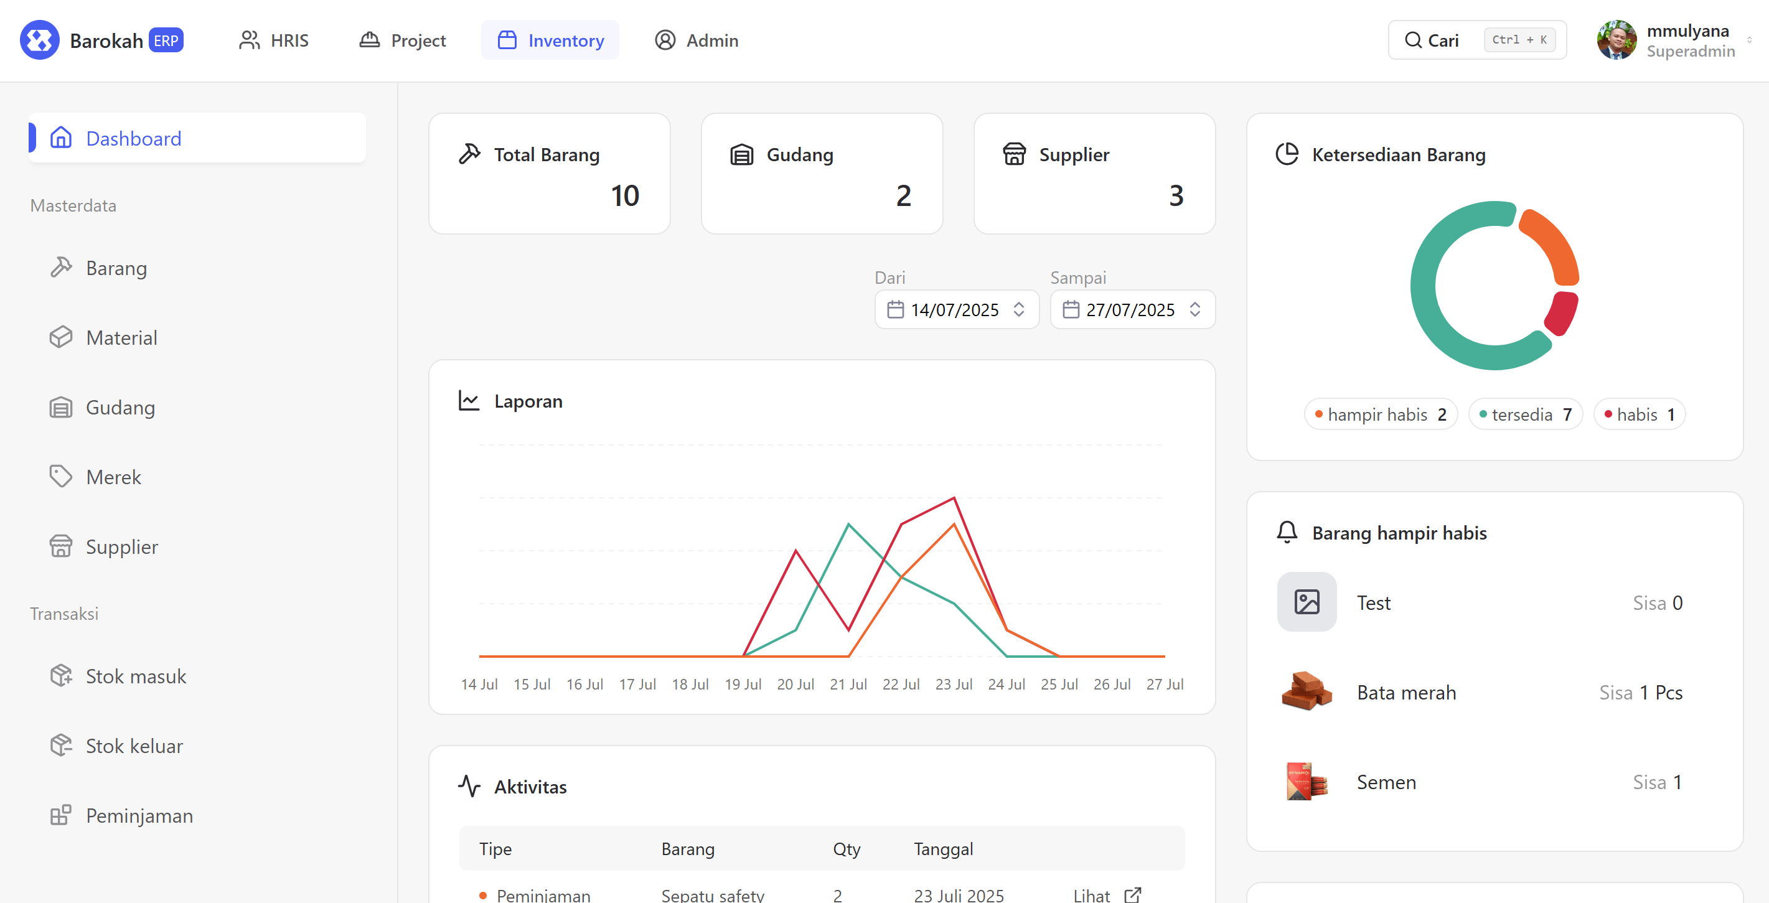1769x903 pixels.
Task: Open the Barang hammer icon in sidebar
Action: (60, 268)
